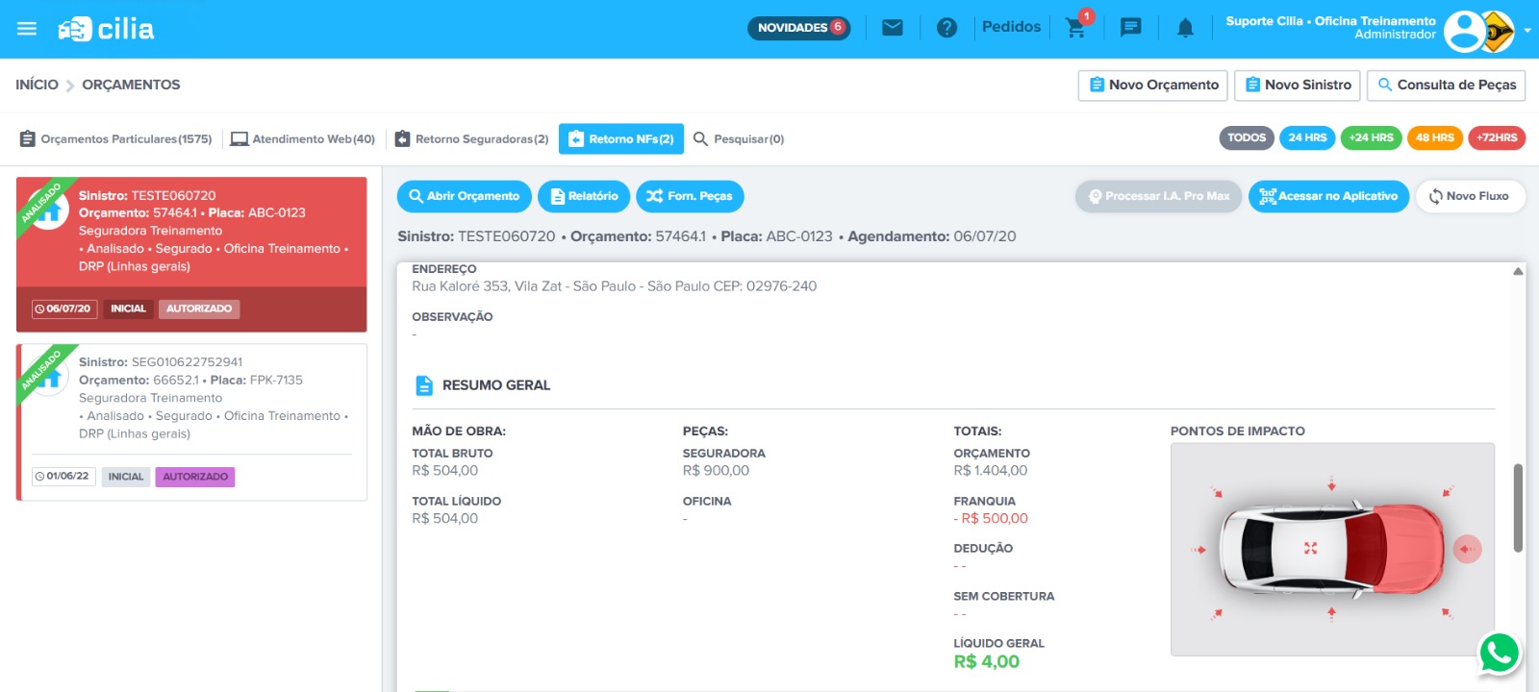Open the shopping cart
Screen dimensions: 1539x692
(1076, 28)
